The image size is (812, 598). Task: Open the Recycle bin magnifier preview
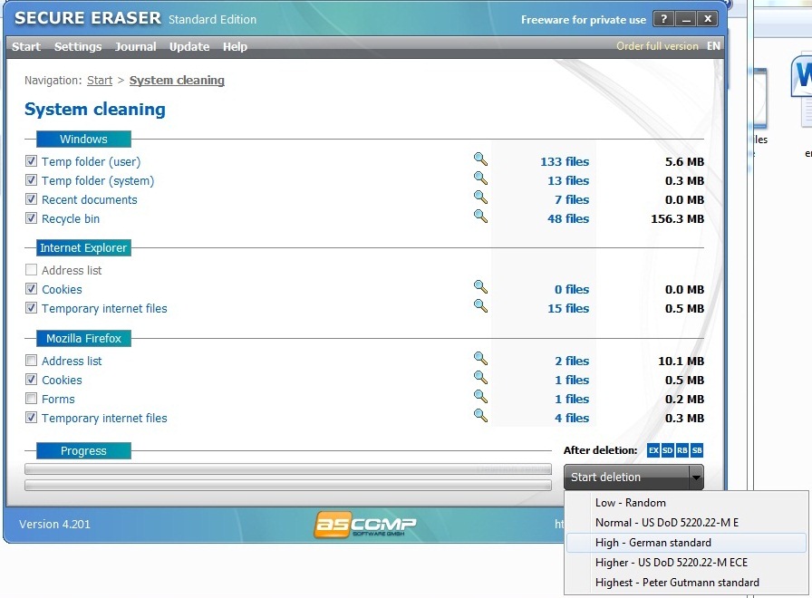click(x=480, y=217)
